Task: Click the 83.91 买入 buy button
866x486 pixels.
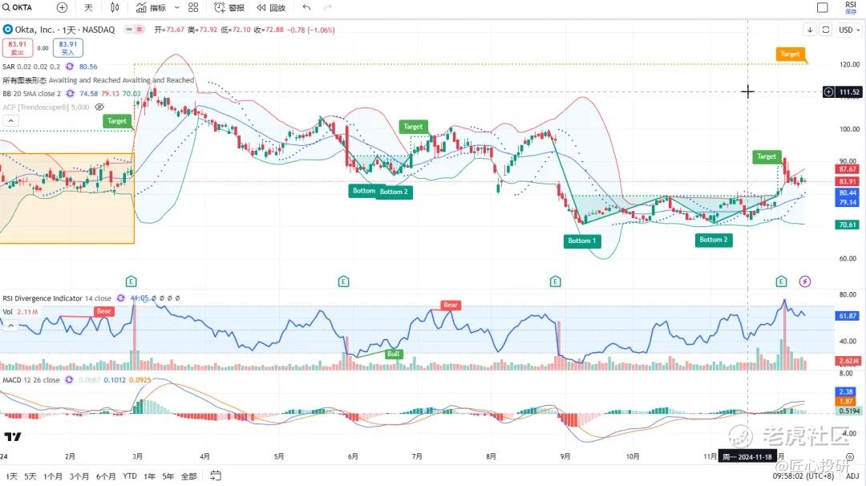Action: pyautogui.click(x=68, y=48)
